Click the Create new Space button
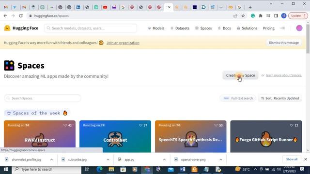 point(240,75)
